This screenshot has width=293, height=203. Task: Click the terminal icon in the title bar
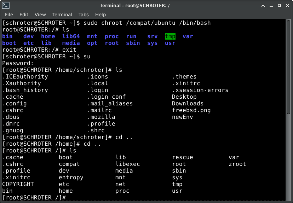pos(5,5)
